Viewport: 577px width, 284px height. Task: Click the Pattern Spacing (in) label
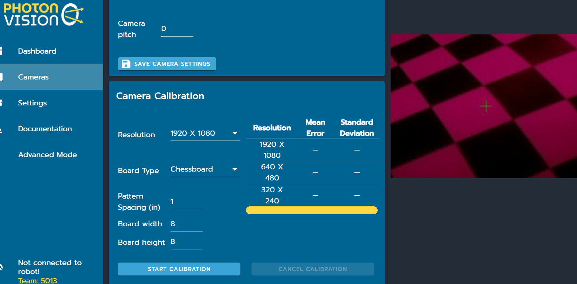[x=139, y=202]
